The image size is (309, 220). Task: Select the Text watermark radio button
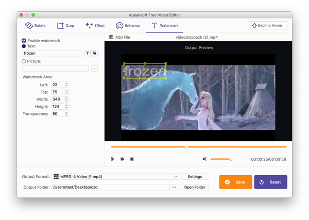(x=24, y=46)
